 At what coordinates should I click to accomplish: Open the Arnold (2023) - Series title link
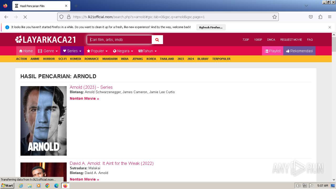click(x=91, y=87)
